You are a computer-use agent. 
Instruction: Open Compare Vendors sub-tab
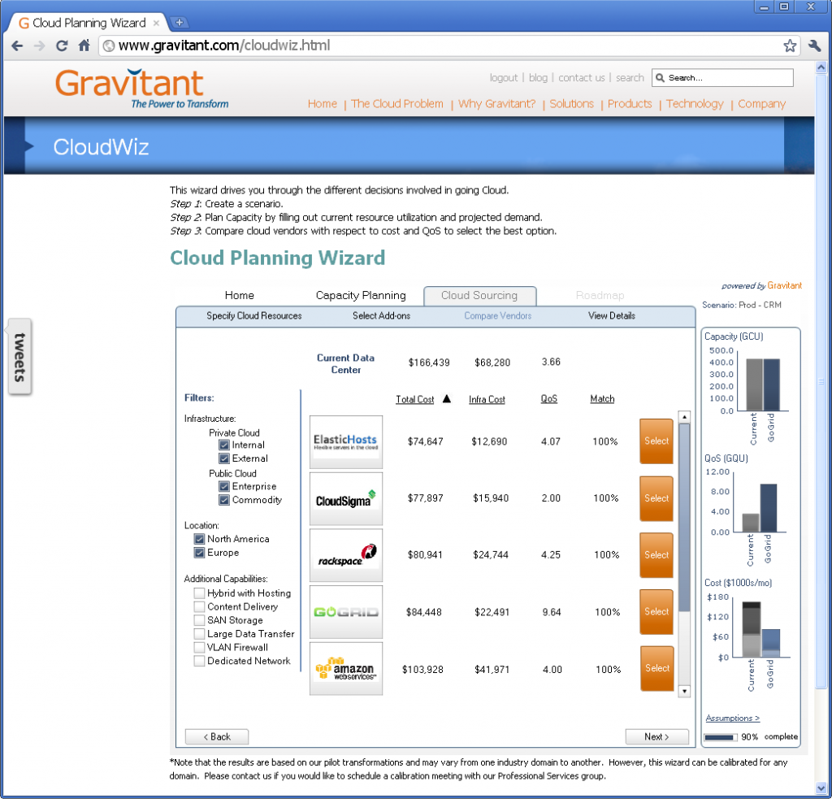click(x=498, y=316)
